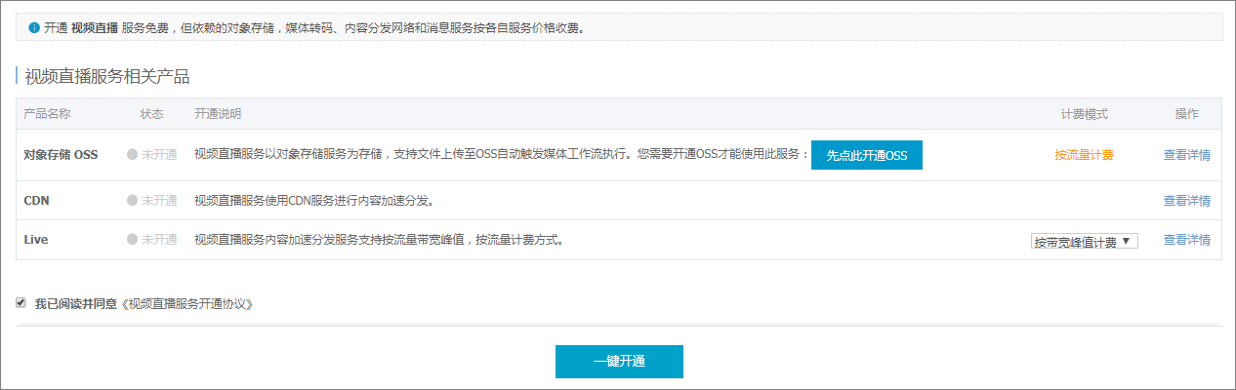Click the CDN product name

[x=36, y=201]
